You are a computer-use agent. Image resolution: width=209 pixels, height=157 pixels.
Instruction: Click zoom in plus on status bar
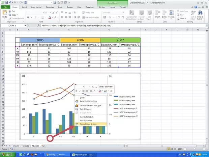coord(204,149)
